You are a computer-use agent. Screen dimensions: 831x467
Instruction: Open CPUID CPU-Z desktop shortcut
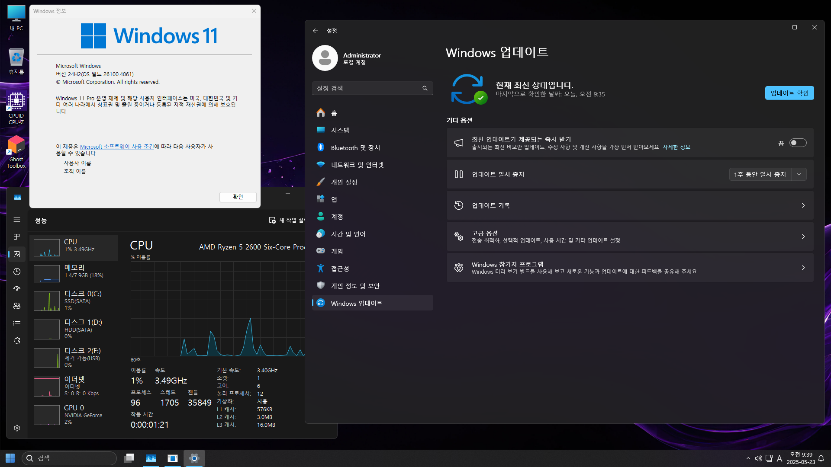tap(16, 108)
